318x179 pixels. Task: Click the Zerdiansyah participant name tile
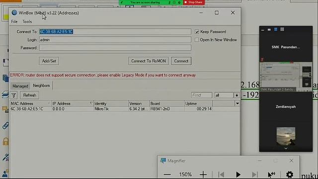286,107
